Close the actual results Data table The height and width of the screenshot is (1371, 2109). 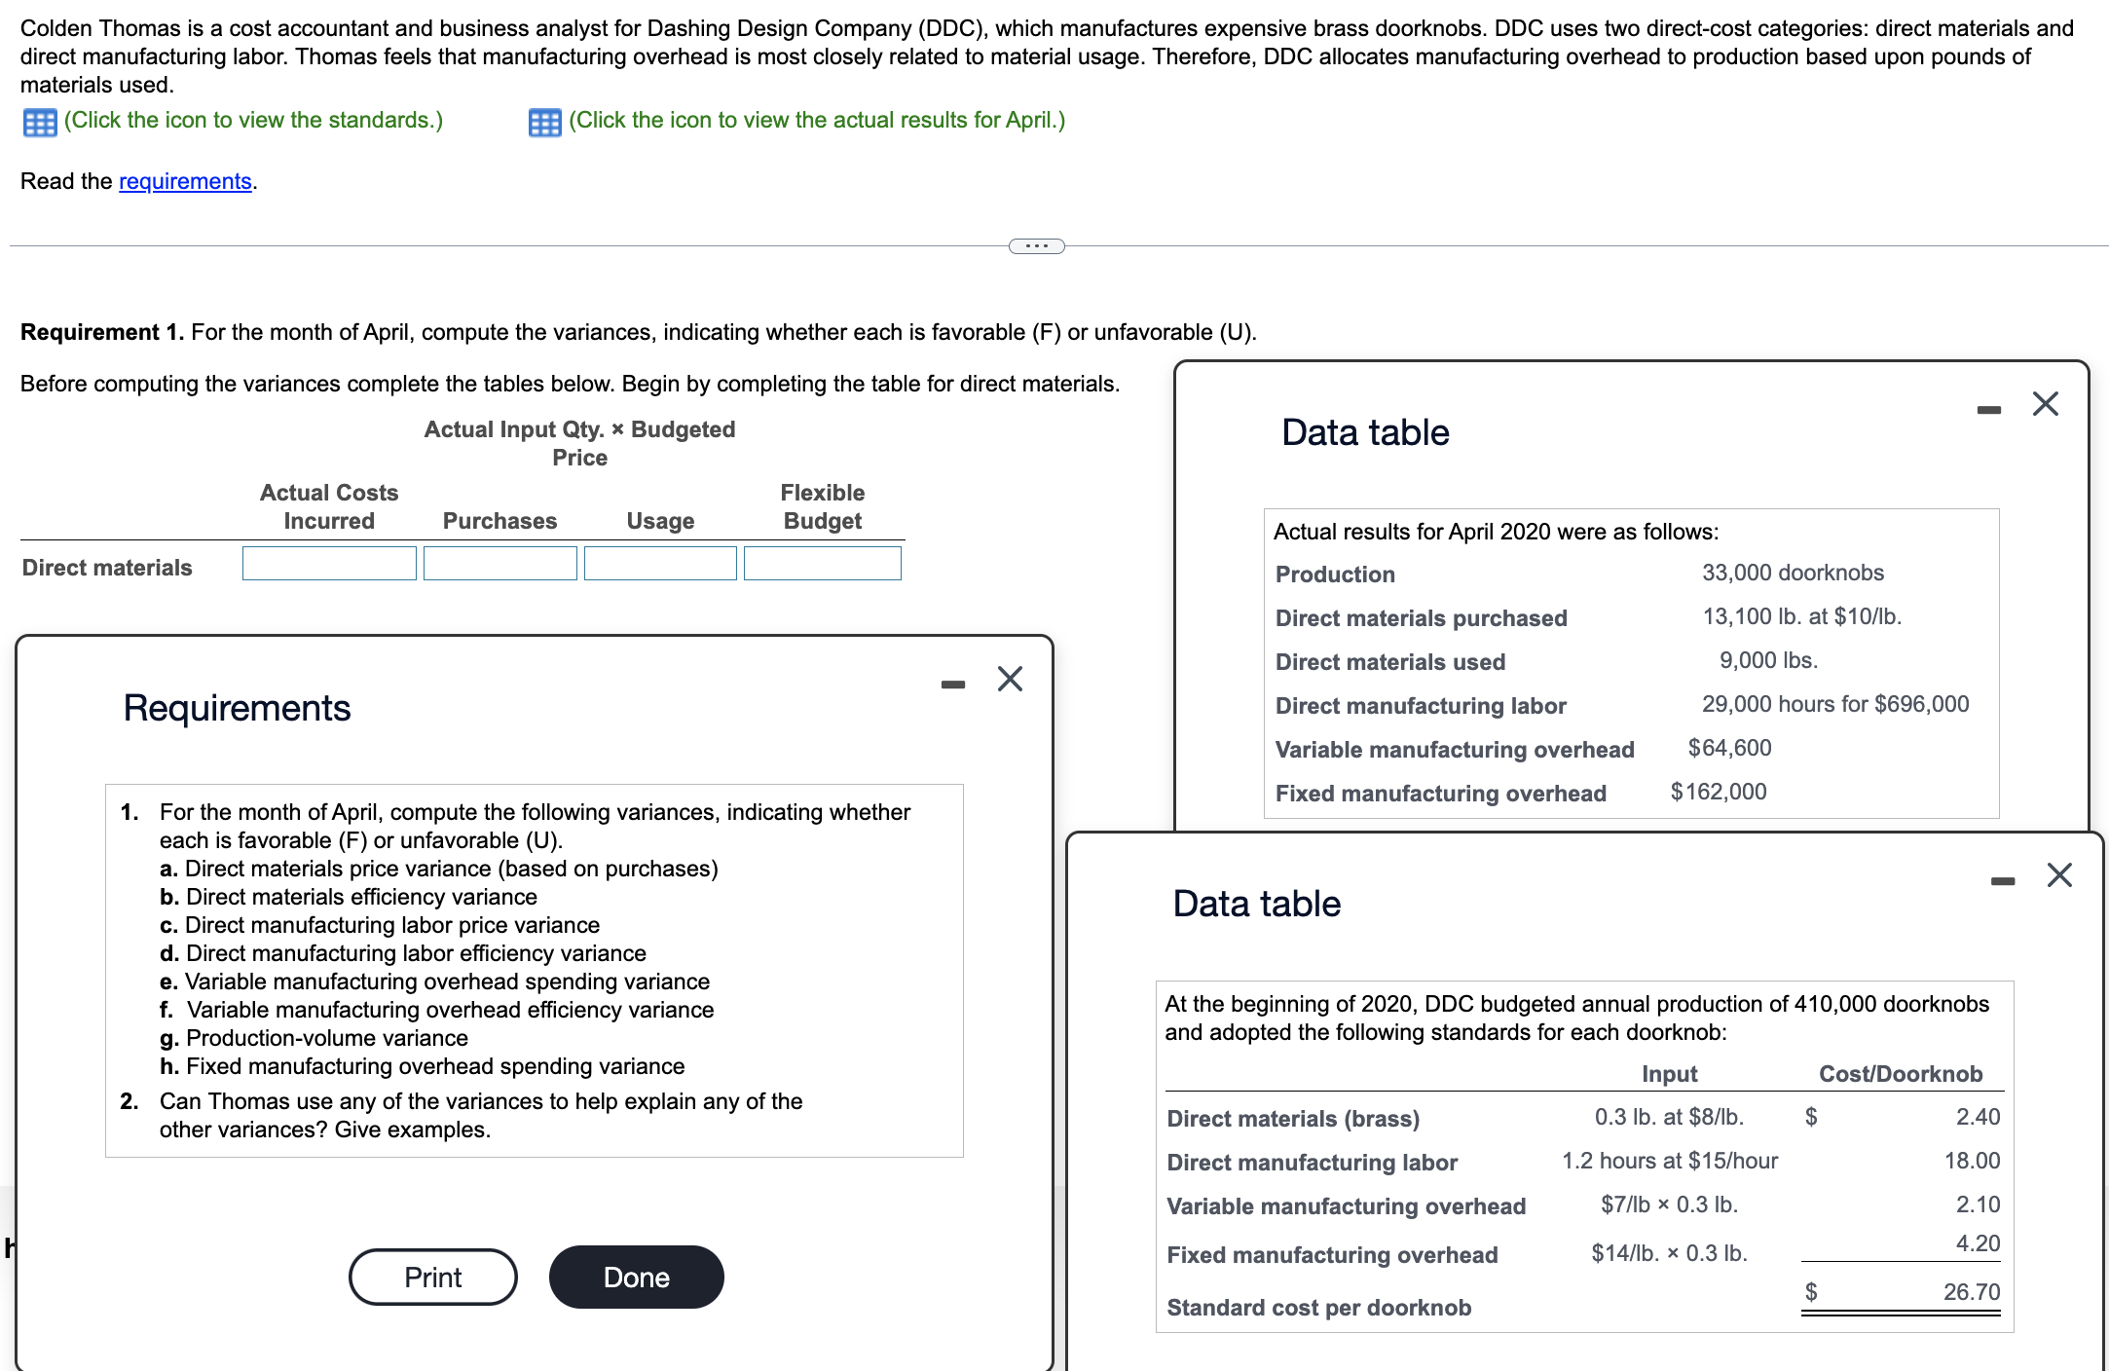pos(2045,403)
